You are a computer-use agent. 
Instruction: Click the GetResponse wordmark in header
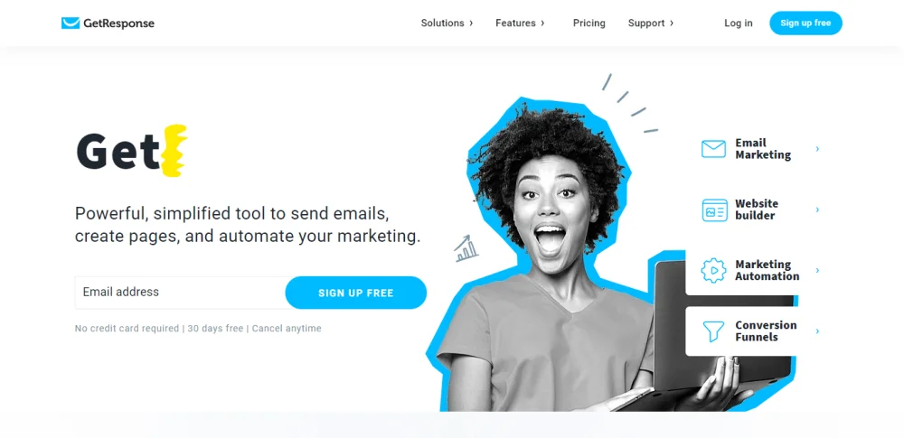click(x=118, y=23)
